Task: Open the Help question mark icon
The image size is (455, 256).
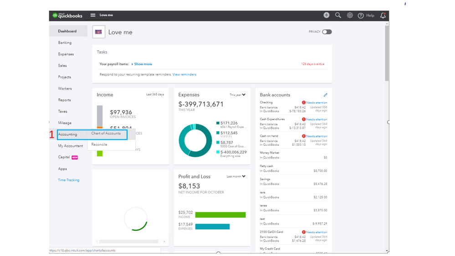Action: click(x=361, y=15)
